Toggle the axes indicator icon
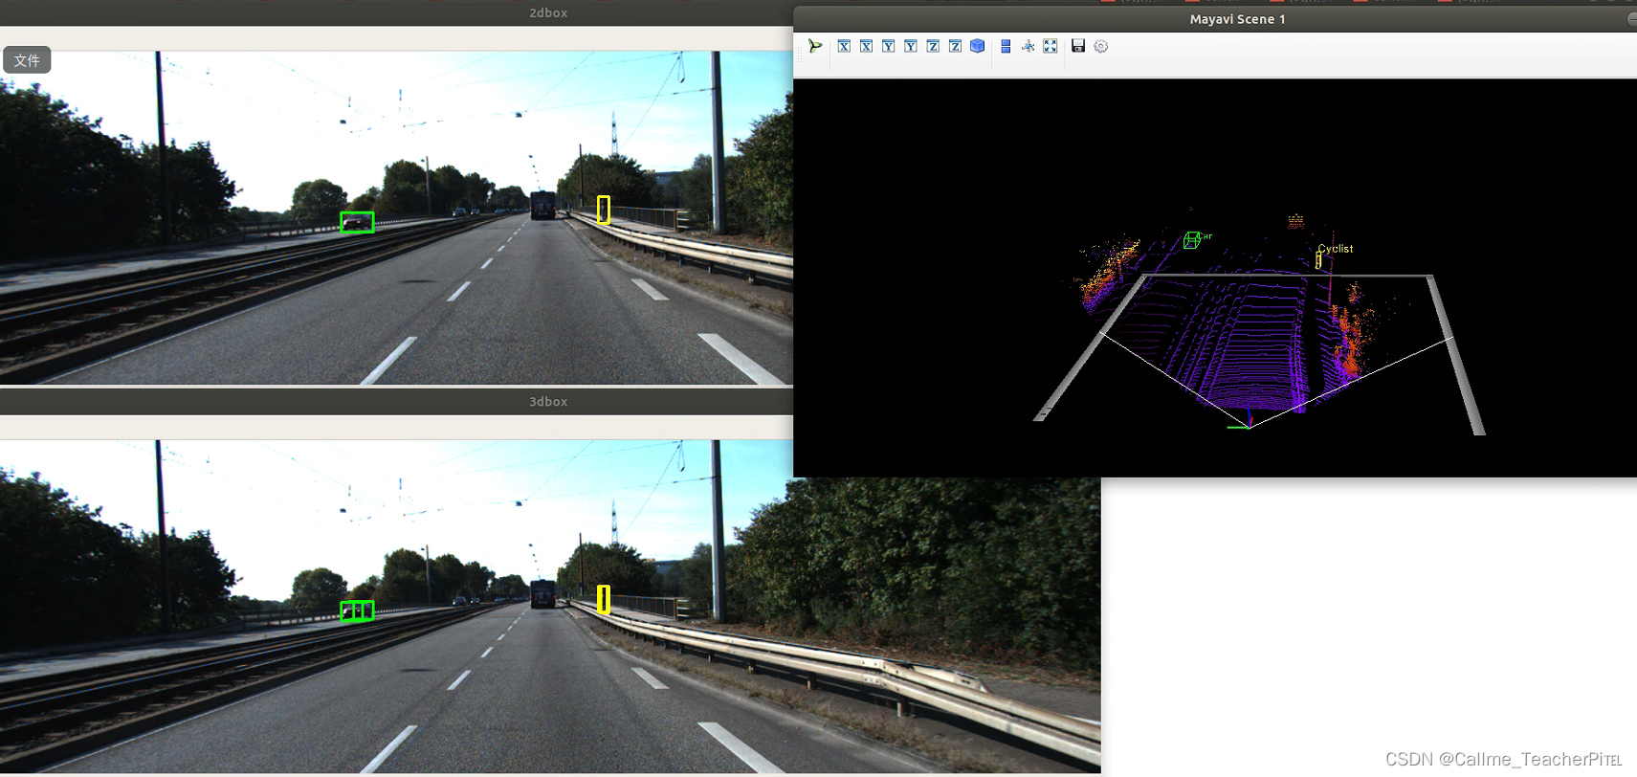Image resolution: width=1637 pixels, height=777 pixels. click(1028, 46)
